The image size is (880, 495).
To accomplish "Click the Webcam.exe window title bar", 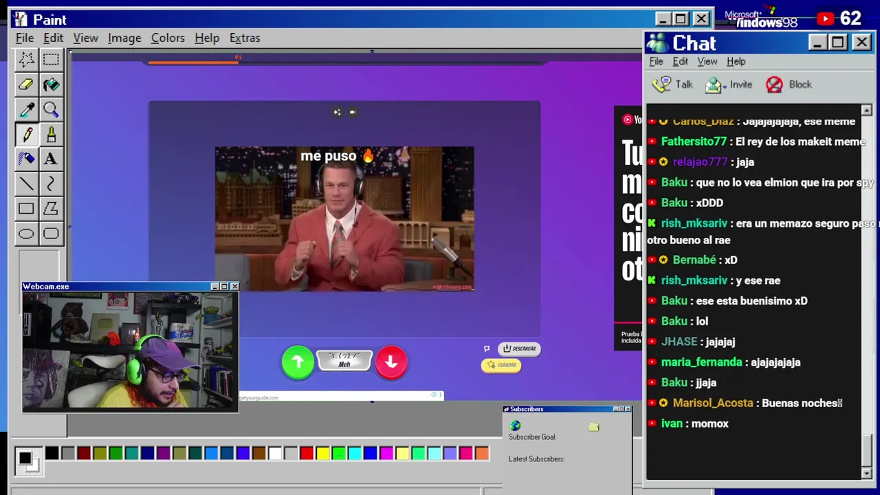I will click(x=131, y=286).
